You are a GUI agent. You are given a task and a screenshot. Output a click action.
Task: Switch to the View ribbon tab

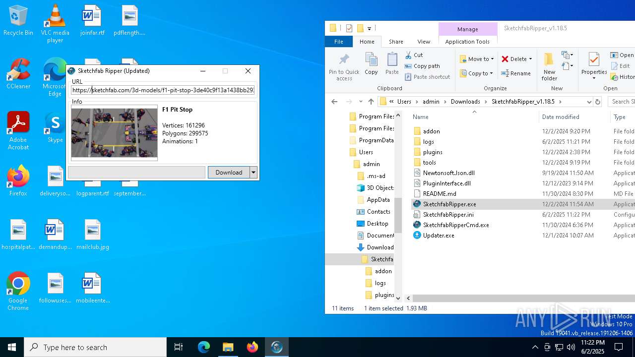tap(424, 42)
